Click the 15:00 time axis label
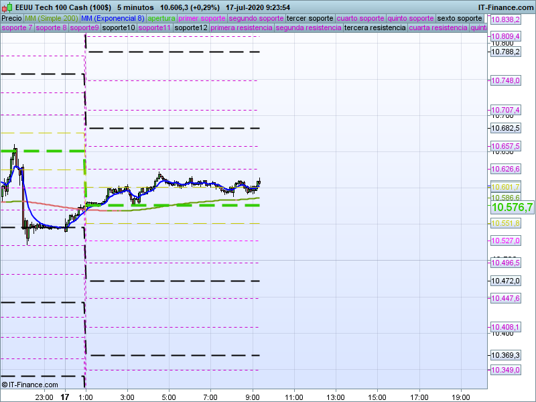536x402 pixels. click(x=377, y=397)
